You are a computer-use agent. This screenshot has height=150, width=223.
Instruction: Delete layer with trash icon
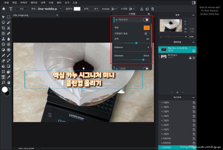pyautogui.click(x=153, y=9)
